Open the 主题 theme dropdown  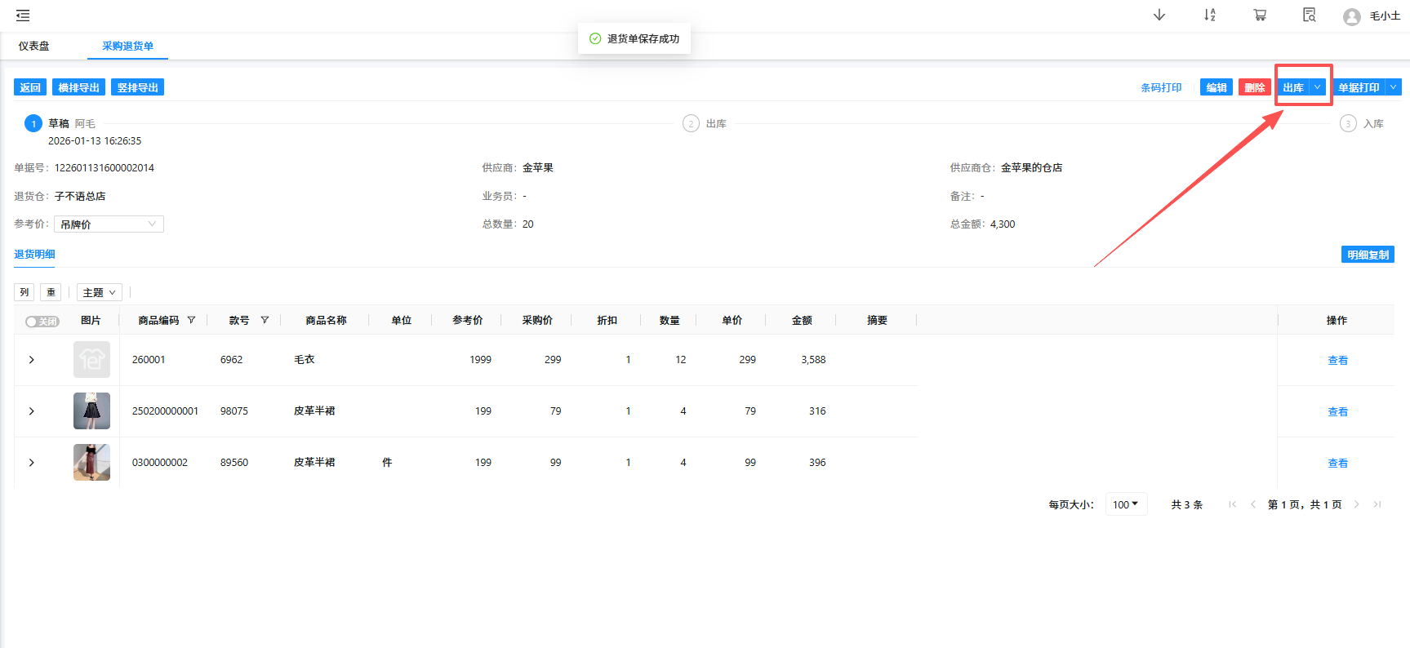coord(99,292)
